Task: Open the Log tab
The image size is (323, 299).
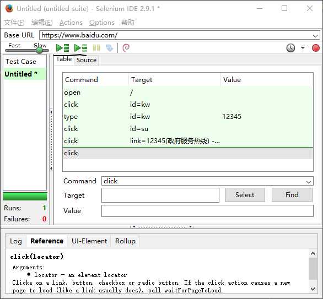Action: click(x=16, y=241)
